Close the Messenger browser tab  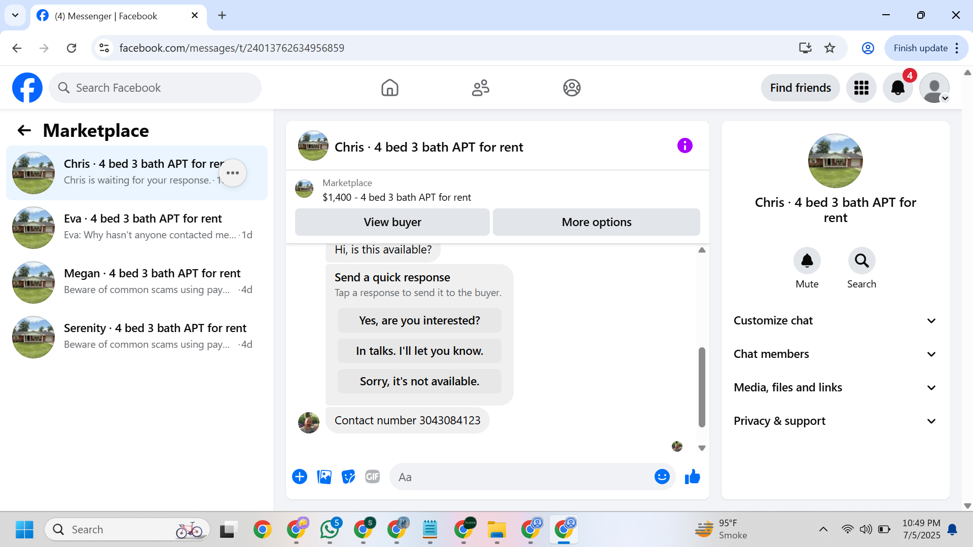click(195, 16)
